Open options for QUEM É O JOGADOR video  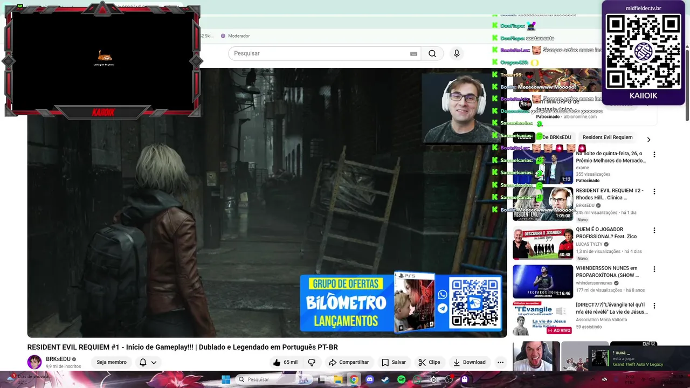[x=654, y=230]
